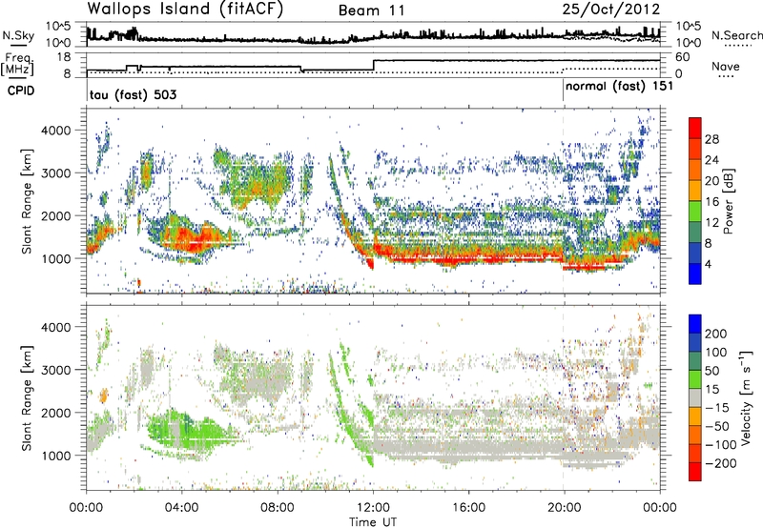
Task: Click the 'normal (fast) 151' annotation
Action: click(x=619, y=87)
